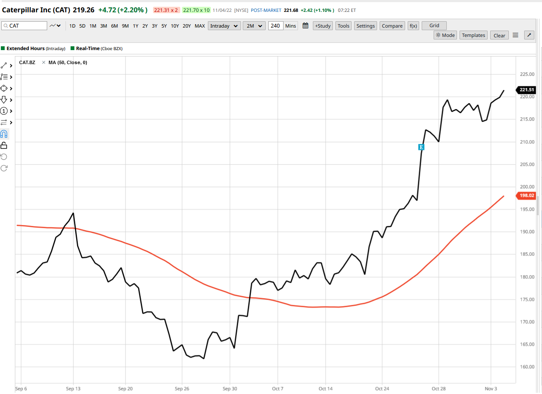
Task: Open the calendar date range picker
Action: 305,26
